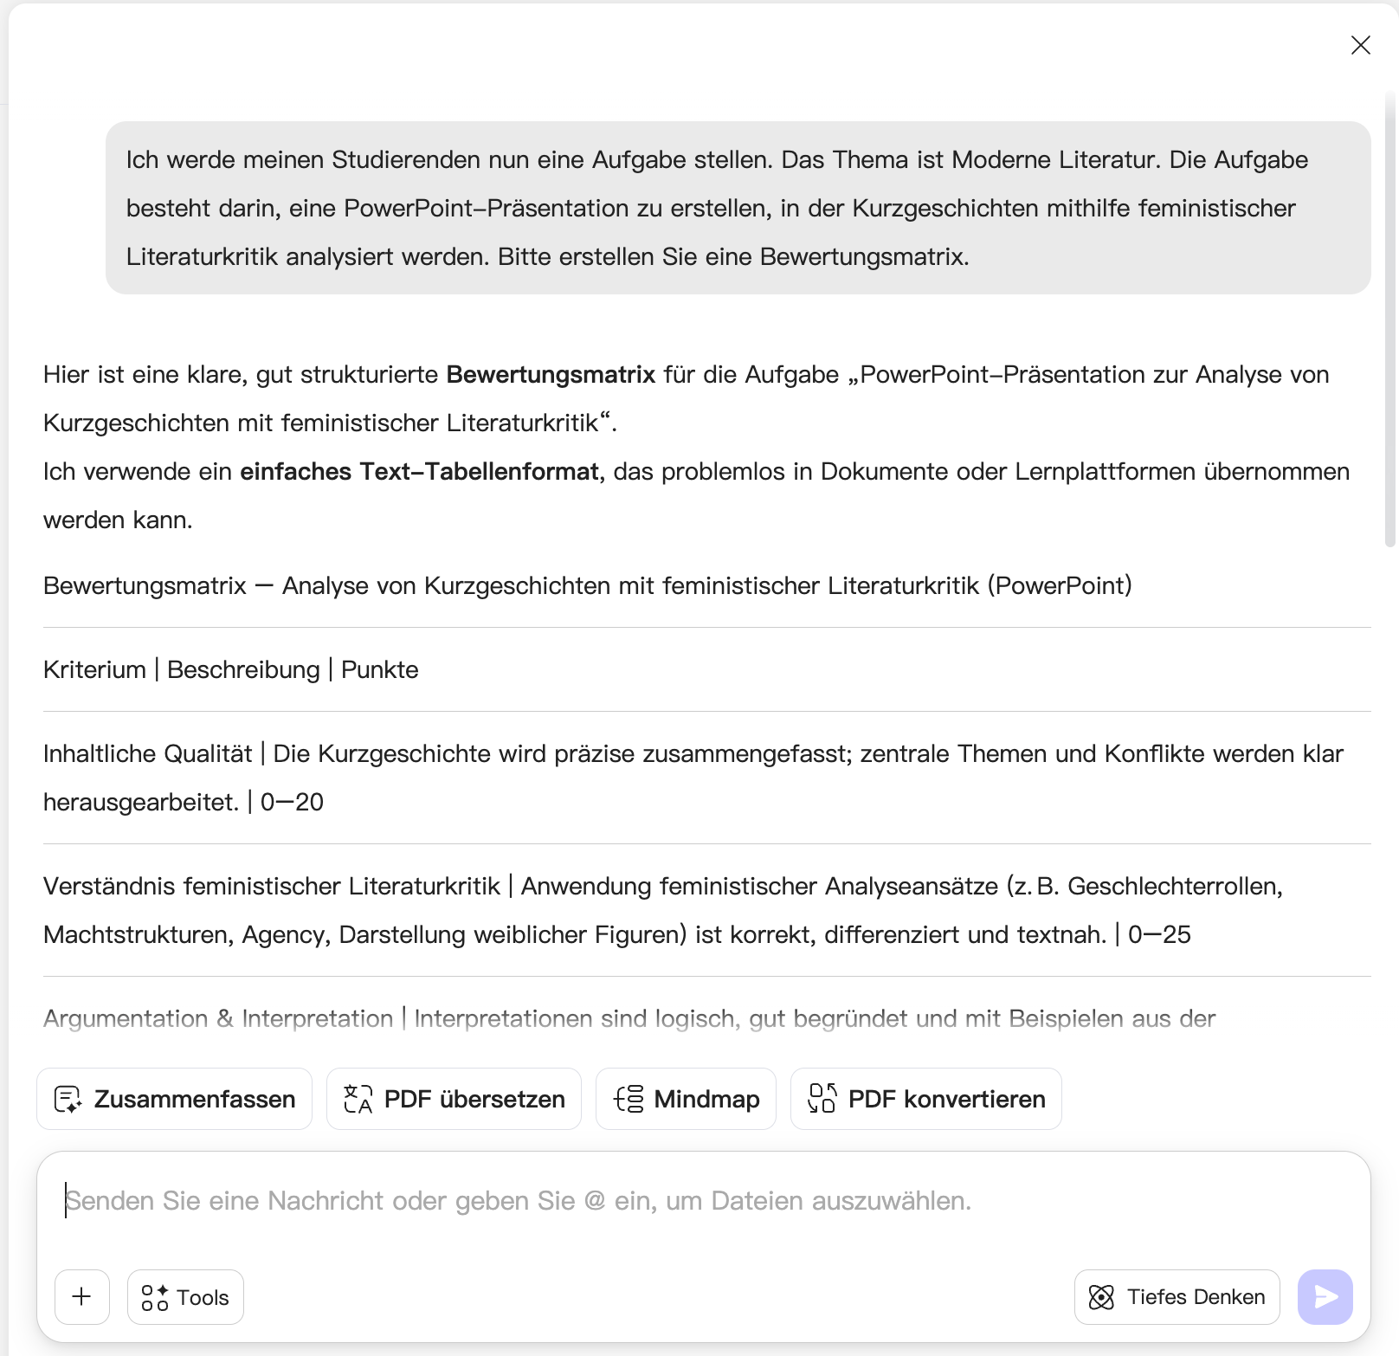Click the plus attachment icon
The width and height of the screenshot is (1399, 1356).
pos(81,1296)
